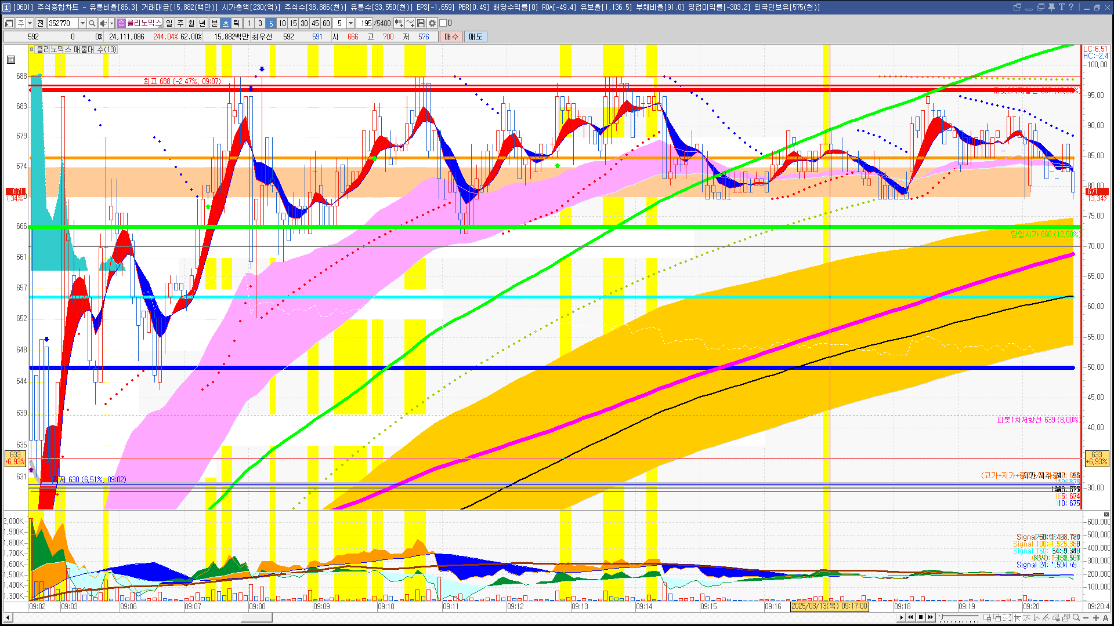Click the zoom magnifier icon at bottom right
Viewport: 1114px width, 626px height.
click(1076, 618)
